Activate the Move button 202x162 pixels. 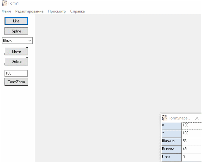tap(16, 51)
